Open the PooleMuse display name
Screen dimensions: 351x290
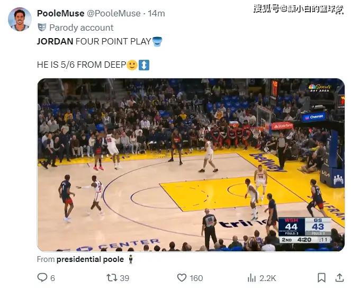61,13
